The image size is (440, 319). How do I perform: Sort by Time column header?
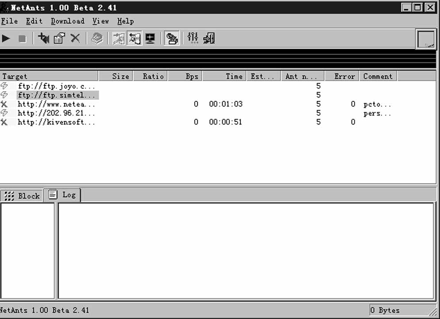pyautogui.click(x=224, y=76)
